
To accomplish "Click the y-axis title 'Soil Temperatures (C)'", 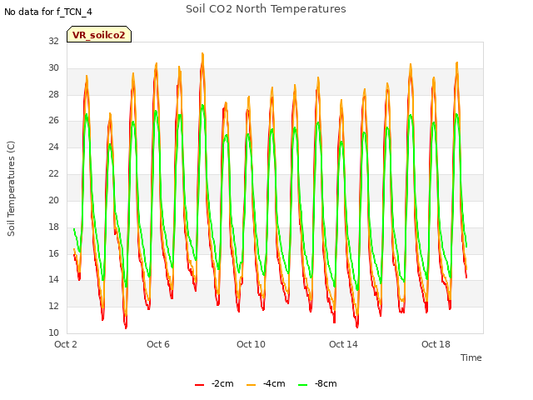I will click(x=11, y=188).
